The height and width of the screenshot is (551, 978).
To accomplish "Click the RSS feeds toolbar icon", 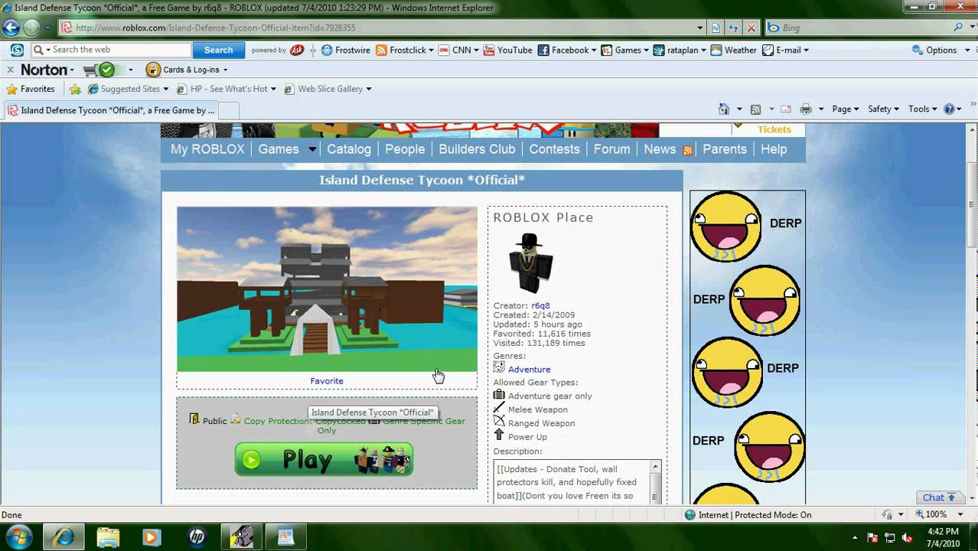I will click(x=755, y=109).
